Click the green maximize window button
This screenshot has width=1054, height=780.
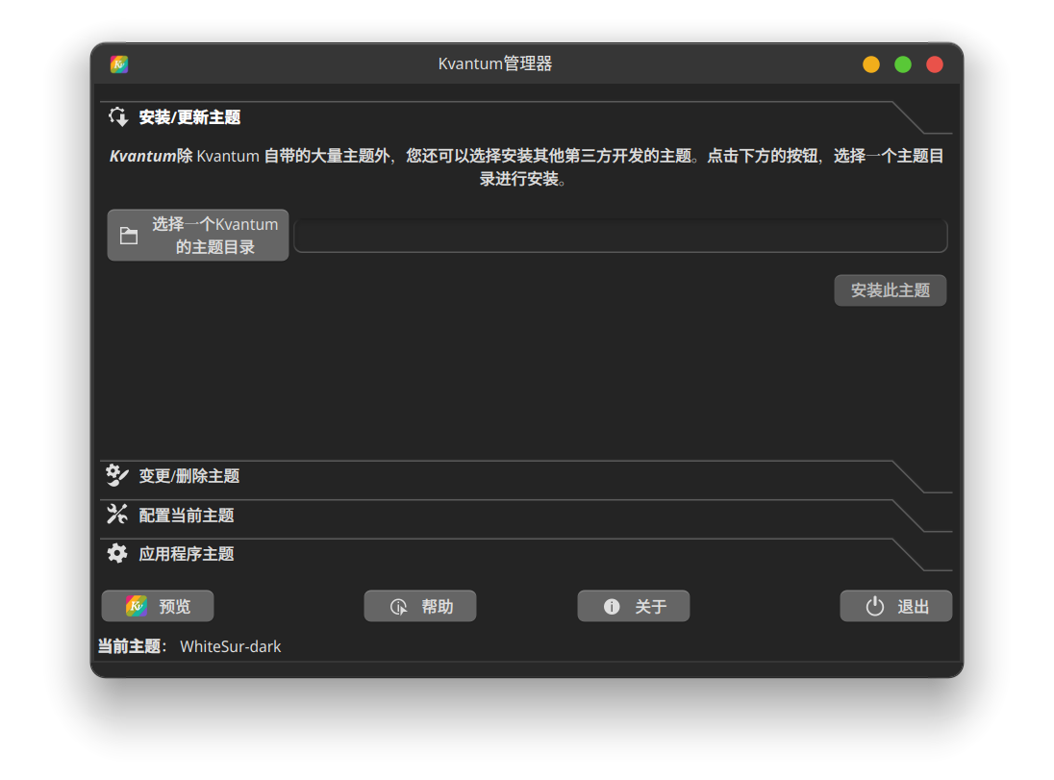(903, 64)
